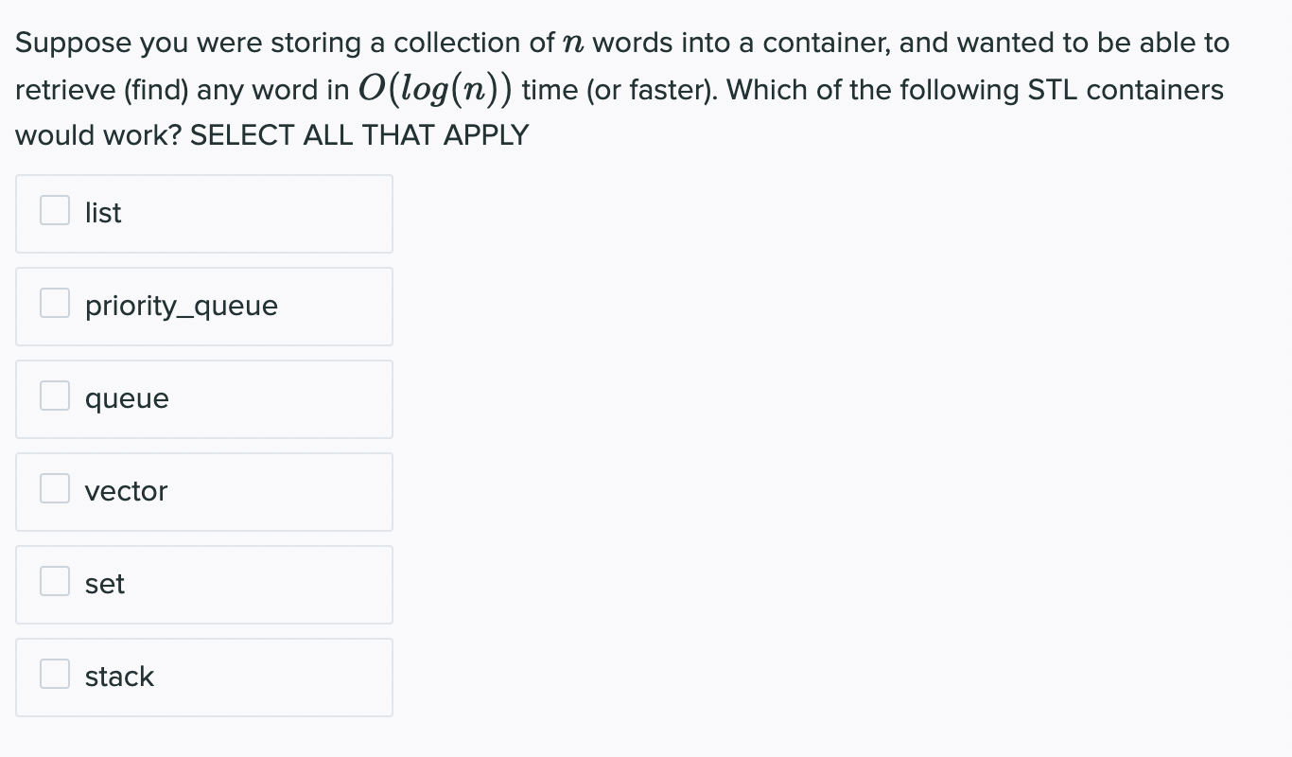Check the list checkbox
Viewport: 1292px width, 757px height.
(55, 211)
